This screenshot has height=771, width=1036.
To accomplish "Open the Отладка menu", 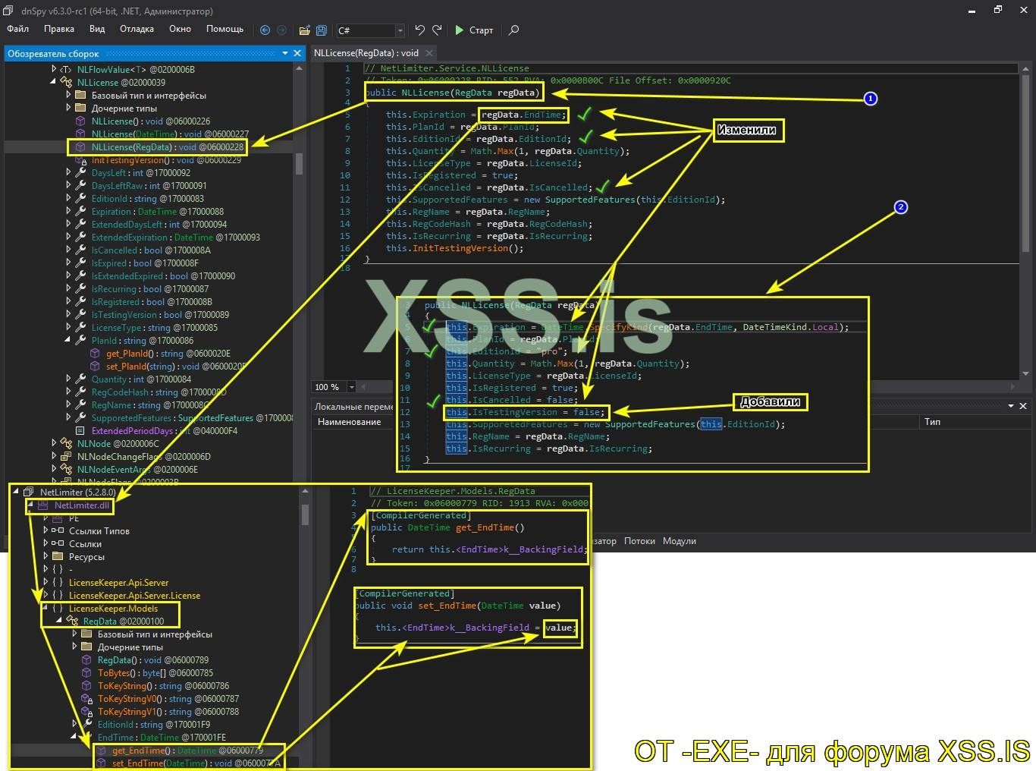I will click(x=137, y=29).
